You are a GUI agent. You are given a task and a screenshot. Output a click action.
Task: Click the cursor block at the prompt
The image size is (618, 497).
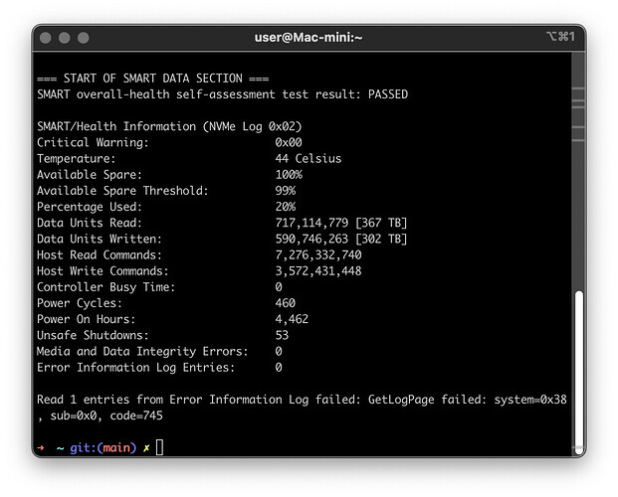click(x=159, y=447)
